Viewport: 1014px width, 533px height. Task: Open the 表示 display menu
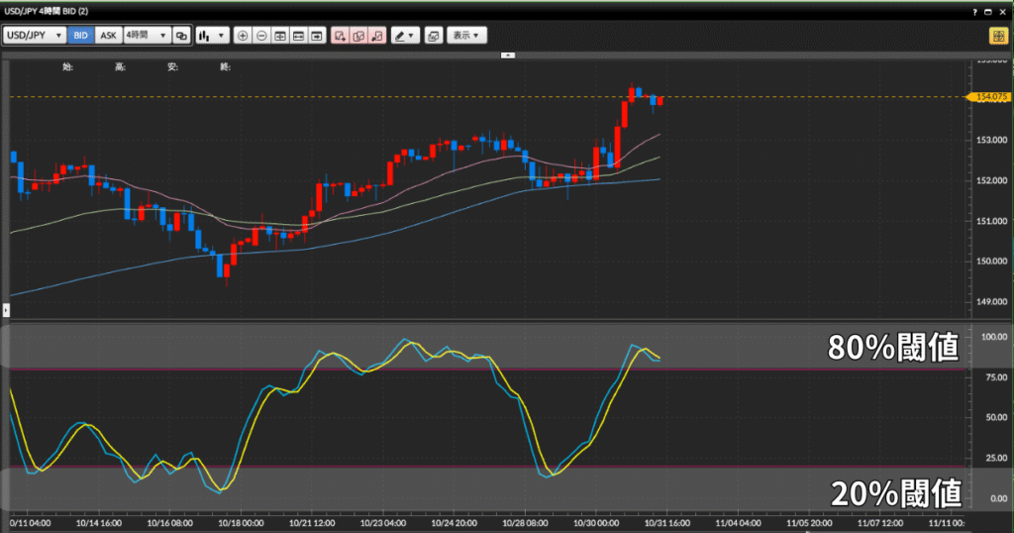pyautogui.click(x=466, y=36)
